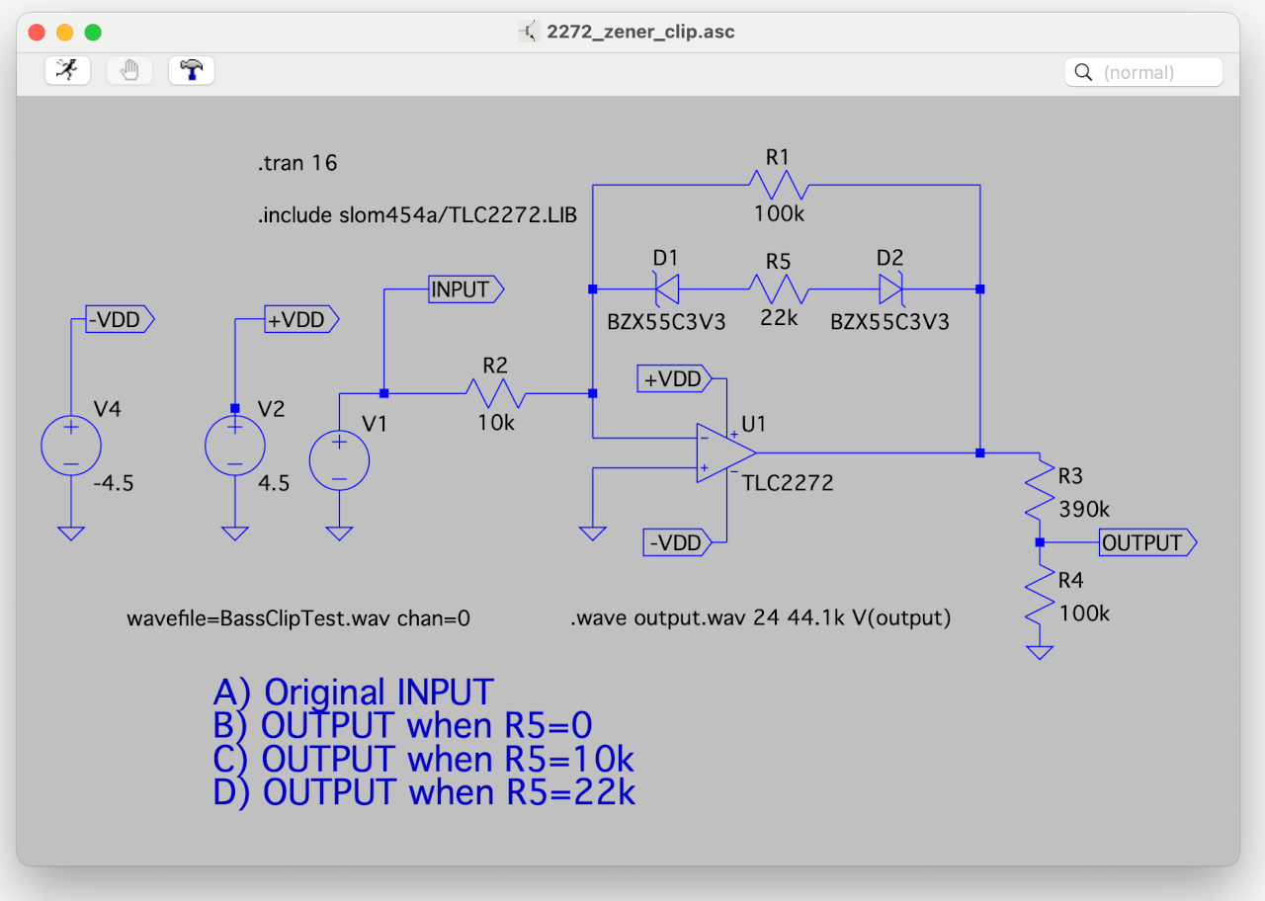Click the Run simulation icon
1265x901 pixels.
click(x=67, y=71)
